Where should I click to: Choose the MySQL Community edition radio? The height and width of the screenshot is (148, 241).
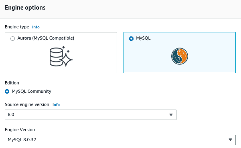(7, 92)
